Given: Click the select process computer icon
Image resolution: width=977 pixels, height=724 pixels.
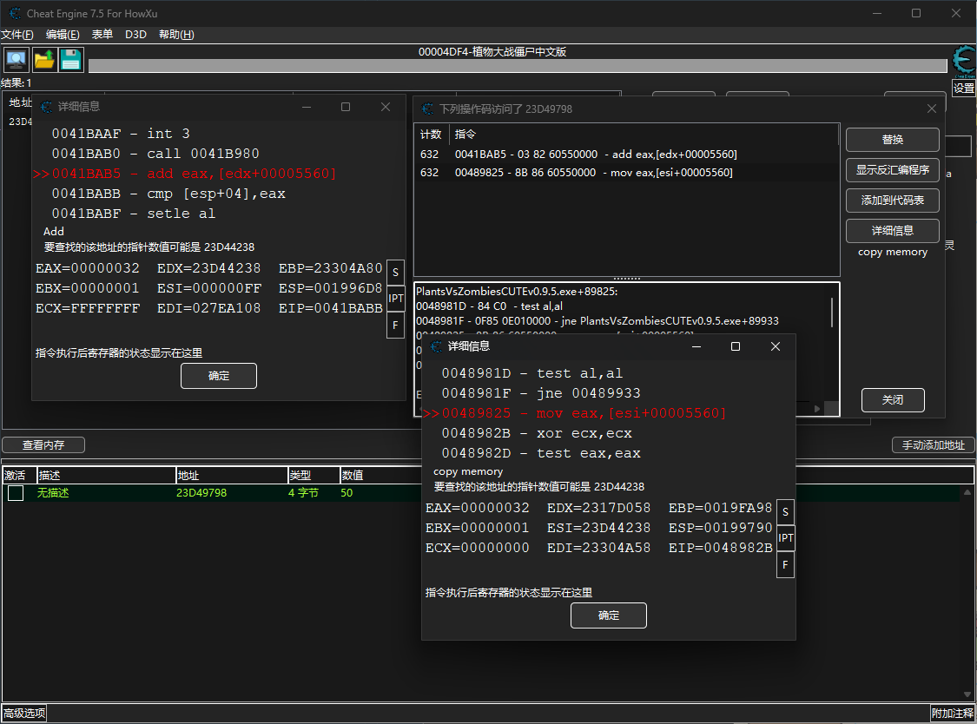Looking at the screenshot, I should tap(16, 60).
